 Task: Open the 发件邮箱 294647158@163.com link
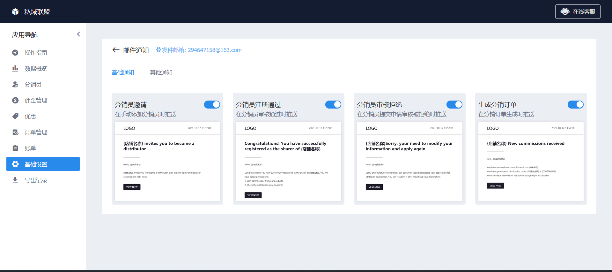[x=202, y=50]
